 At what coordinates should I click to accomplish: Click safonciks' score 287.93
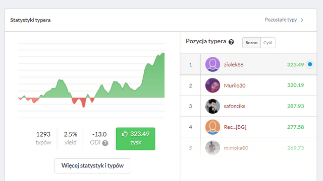(295, 106)
